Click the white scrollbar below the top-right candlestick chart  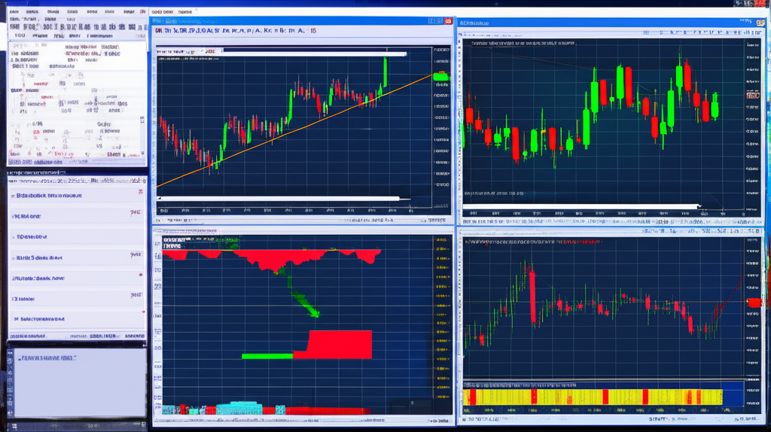[x=581, y=205]
